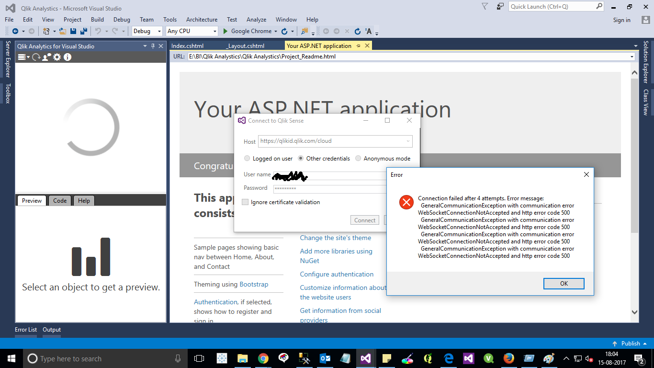The height and width of the screenshot is (368, 654).
Task: Click the Password input field
Action: (x=330, y=189)
